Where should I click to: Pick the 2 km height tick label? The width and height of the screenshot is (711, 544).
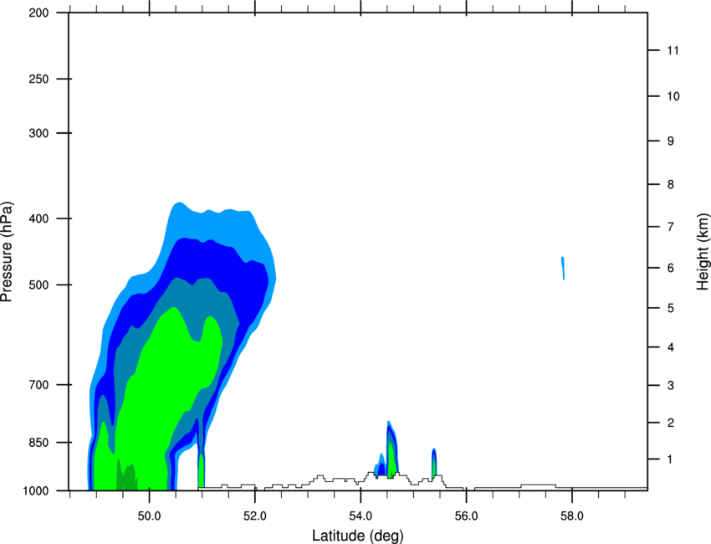(x=671, y=423)
